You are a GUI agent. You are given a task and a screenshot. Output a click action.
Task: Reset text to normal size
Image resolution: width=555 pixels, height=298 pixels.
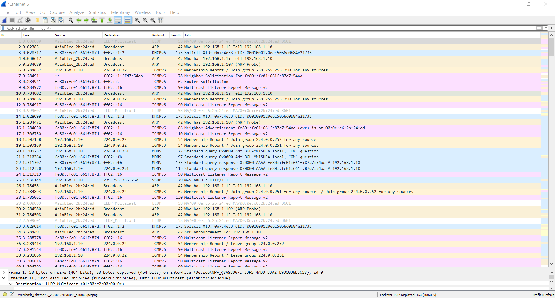click(153, 20)
